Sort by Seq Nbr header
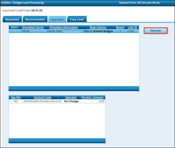The width and height of the screenshot is (175, 148). tap(16, 97)
